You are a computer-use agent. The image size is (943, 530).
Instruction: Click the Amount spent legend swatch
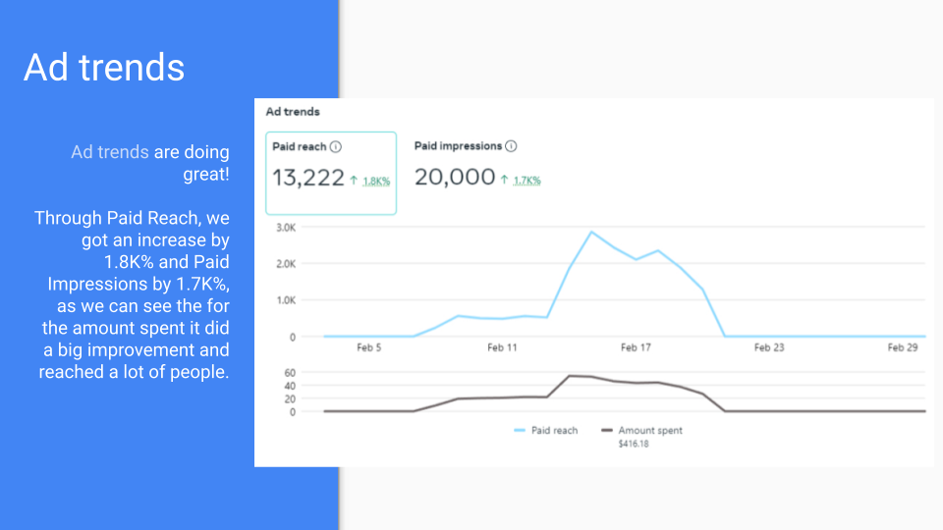(607, 430)
